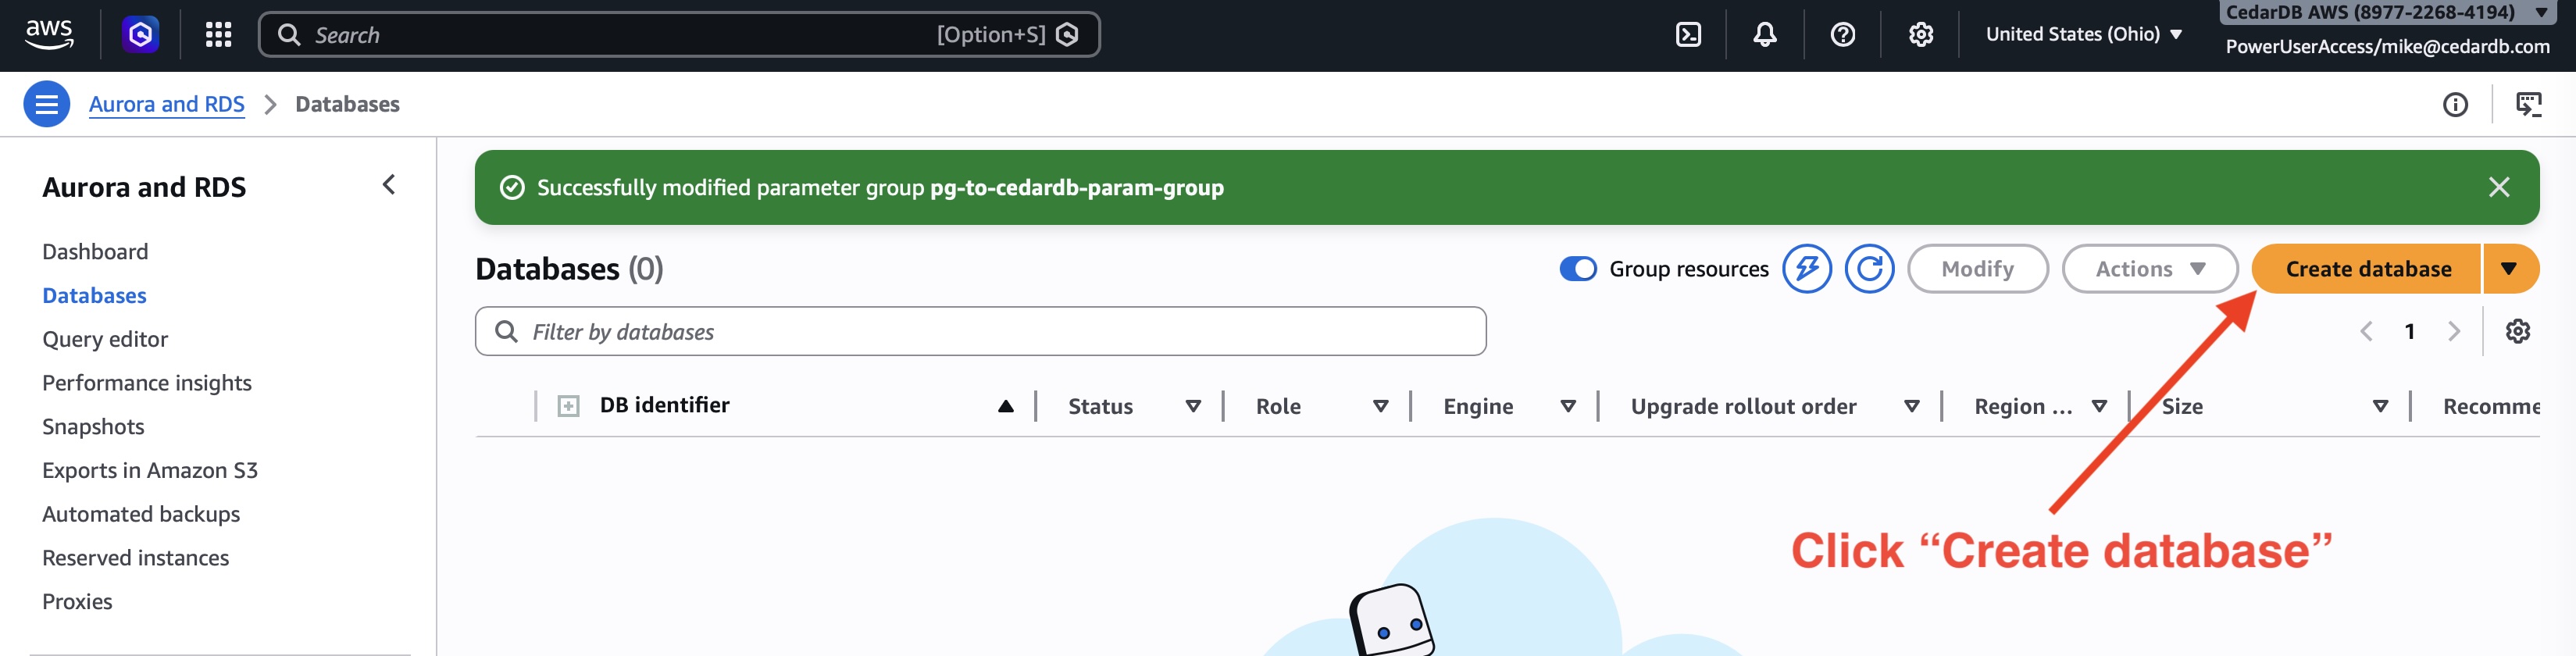This screenshot has width=2576, height=656.
Task: Open the Actions dropdown
Action: pyautogui.click(x=2149, y=269)
